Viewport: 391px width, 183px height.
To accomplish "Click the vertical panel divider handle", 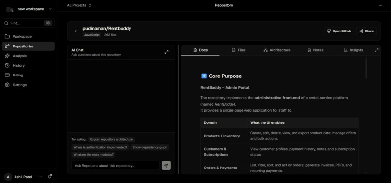I will pyautogui.click(x=178, y=109).
